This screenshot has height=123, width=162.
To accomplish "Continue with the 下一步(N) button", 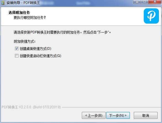I will [118, 115].
